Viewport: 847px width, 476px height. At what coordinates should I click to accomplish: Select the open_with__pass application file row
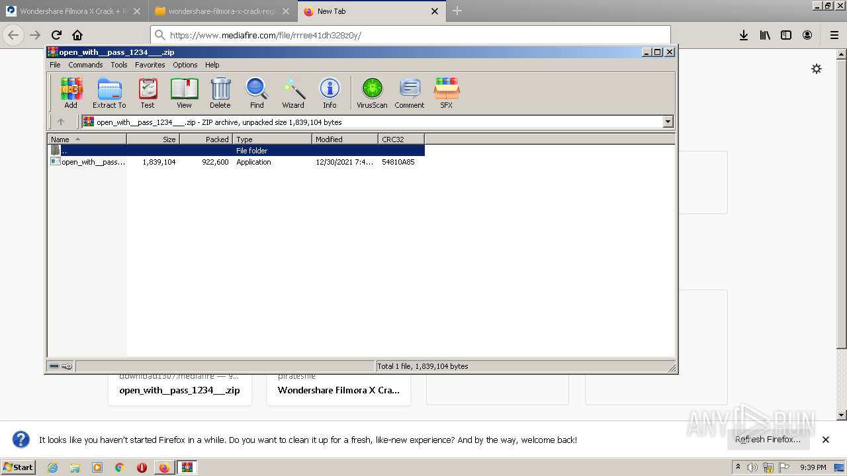236,162
